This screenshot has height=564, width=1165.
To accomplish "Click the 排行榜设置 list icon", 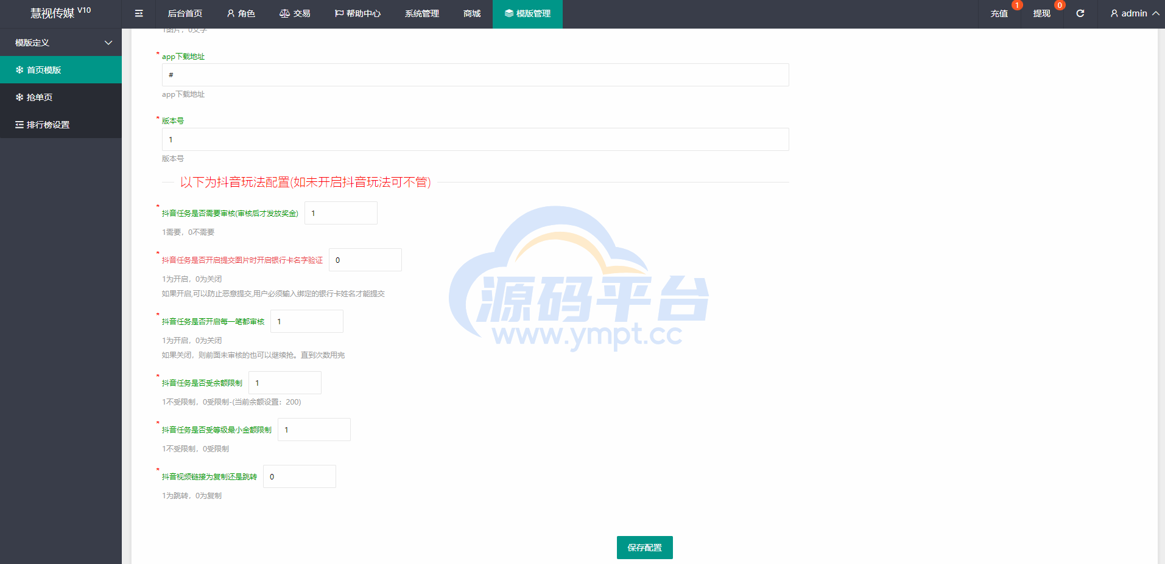I will click(x=19, y=125).
